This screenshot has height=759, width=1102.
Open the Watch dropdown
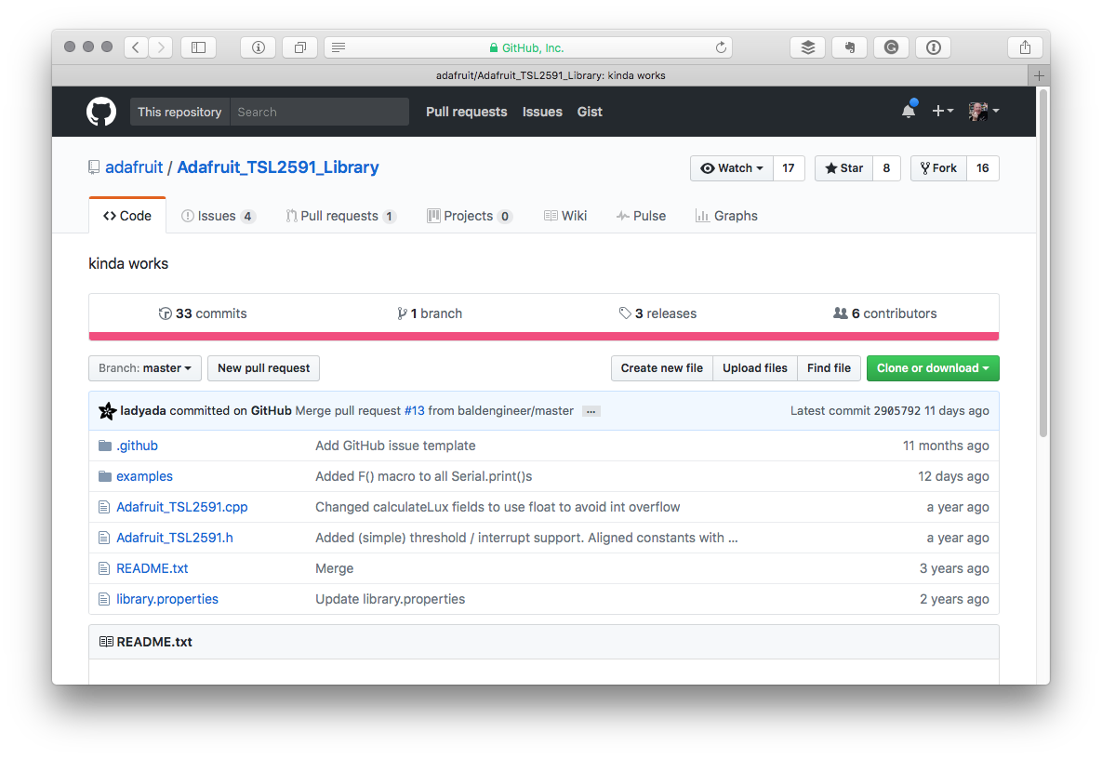tap(732, 168)
